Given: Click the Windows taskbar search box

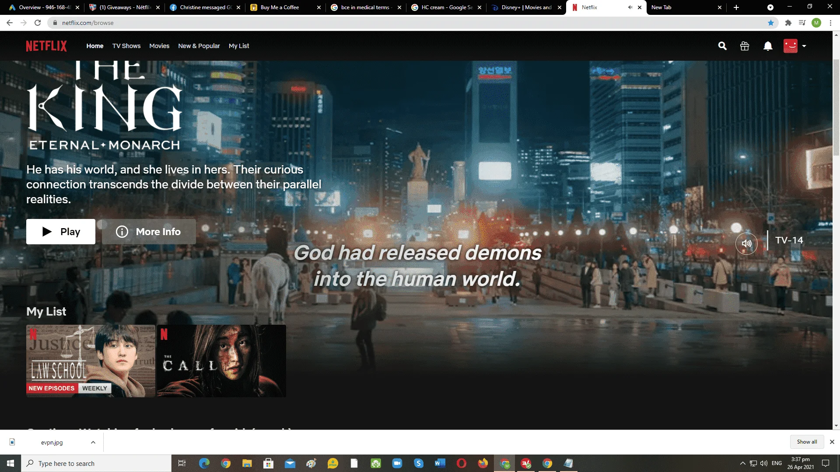Looking at the screenshot, I should pyautogui.click(x=96, y=463).
